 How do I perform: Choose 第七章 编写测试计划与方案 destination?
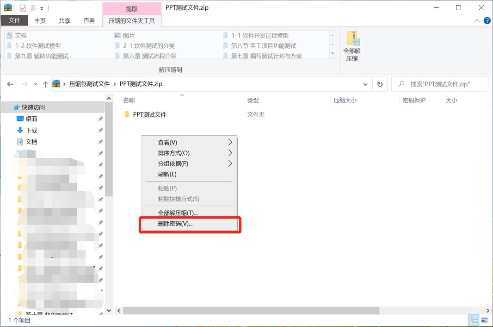point(263,56)
